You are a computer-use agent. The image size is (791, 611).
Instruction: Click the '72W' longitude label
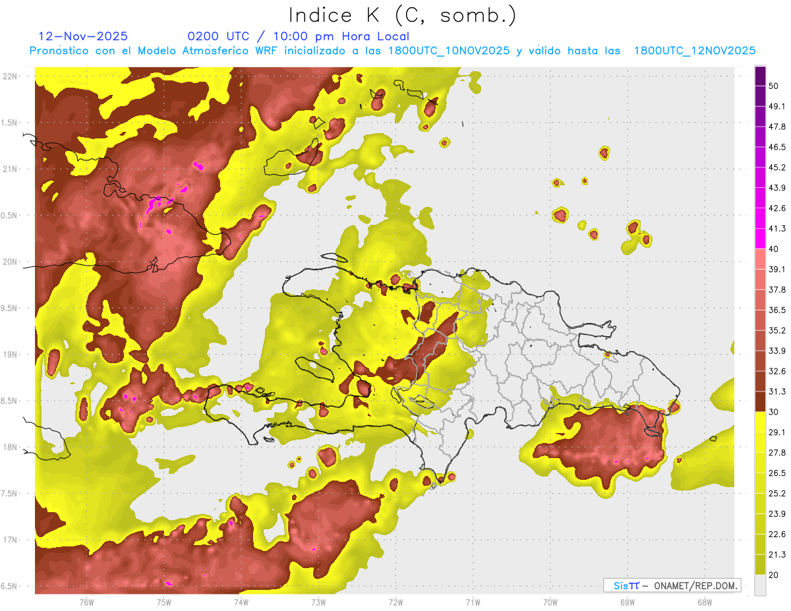395,602
